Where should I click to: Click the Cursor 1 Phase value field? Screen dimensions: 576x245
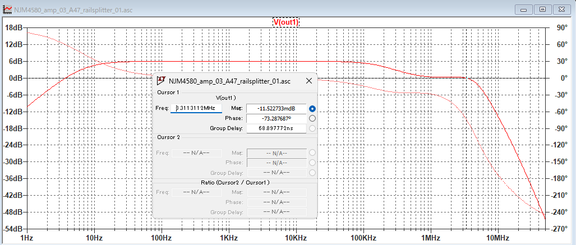coord(276,118)
